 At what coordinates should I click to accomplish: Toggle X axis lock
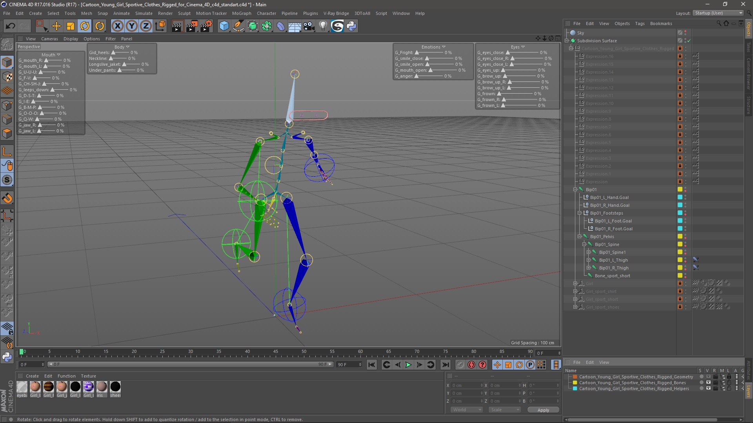pyautogui.click(x=117, y=26)
